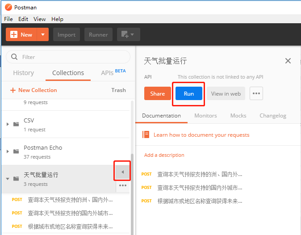Open the Edit menu
This screenshot has height=235, width=301.
23,19
